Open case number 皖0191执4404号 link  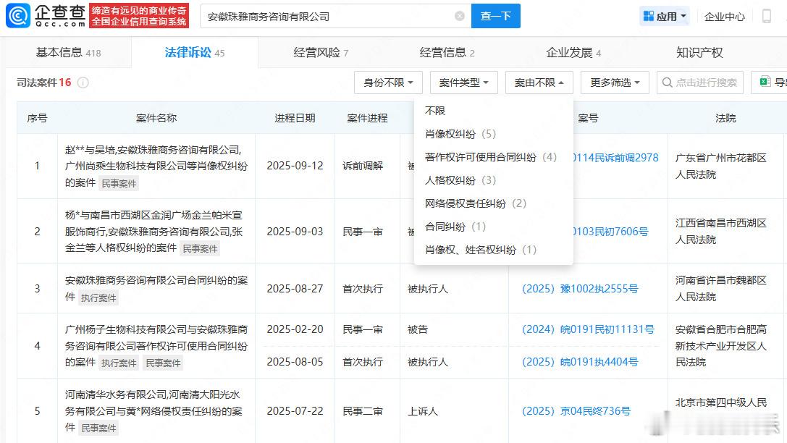click(x=580, y=362)
